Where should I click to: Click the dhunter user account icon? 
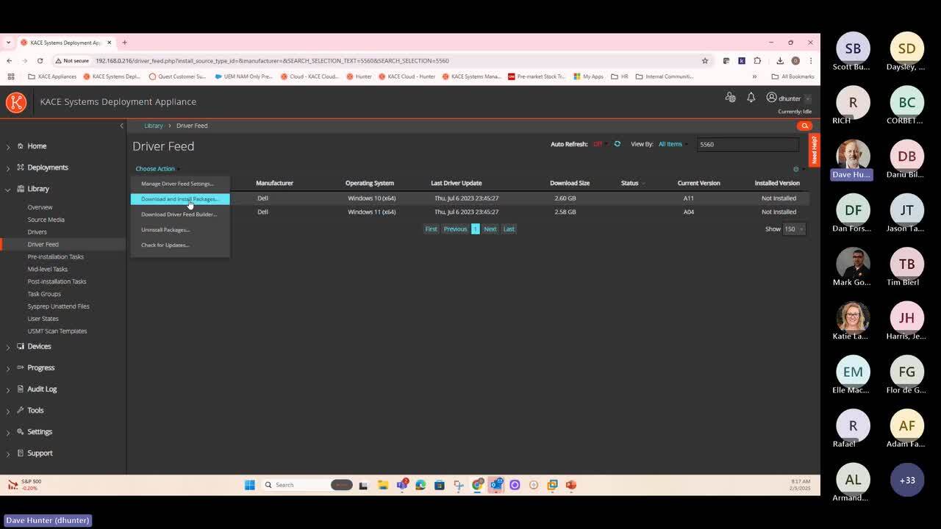point(771,98)
